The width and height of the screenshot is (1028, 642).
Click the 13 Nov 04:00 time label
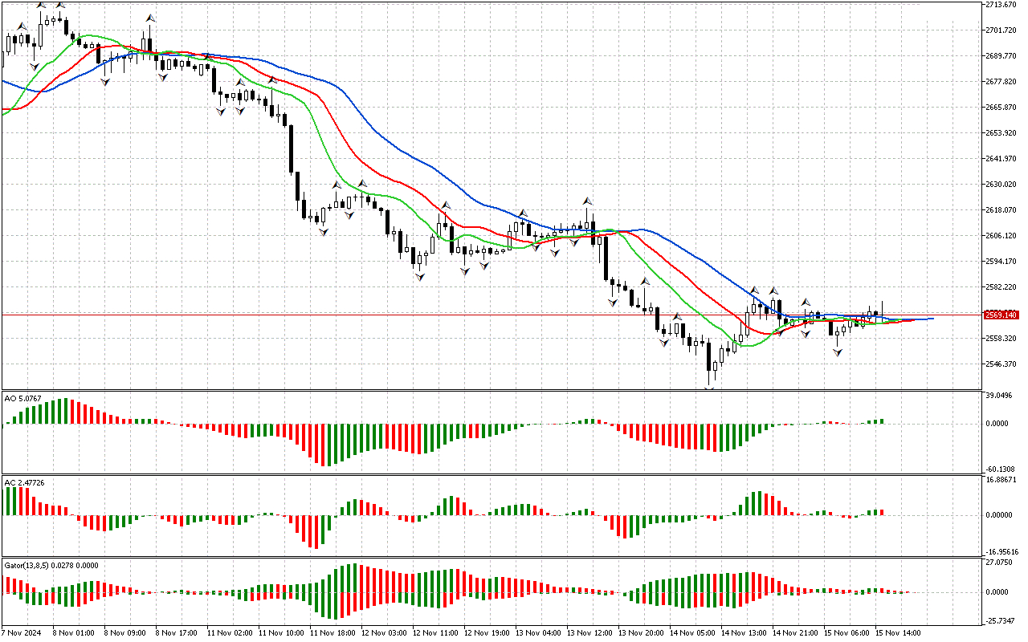[x=537, y=632]
